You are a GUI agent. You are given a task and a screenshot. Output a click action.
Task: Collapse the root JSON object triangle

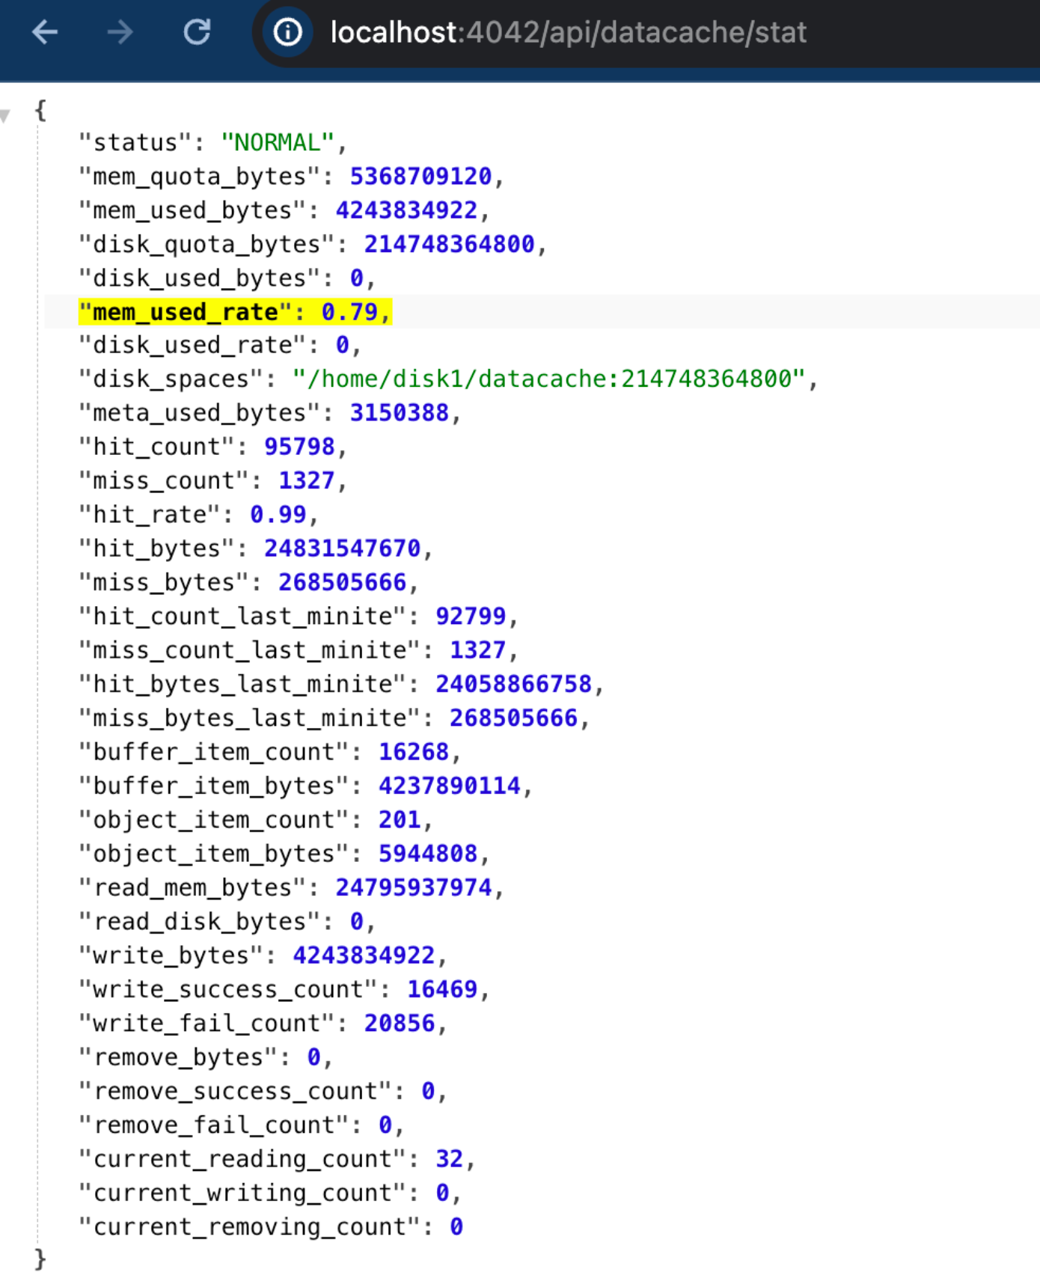point(6,115)
